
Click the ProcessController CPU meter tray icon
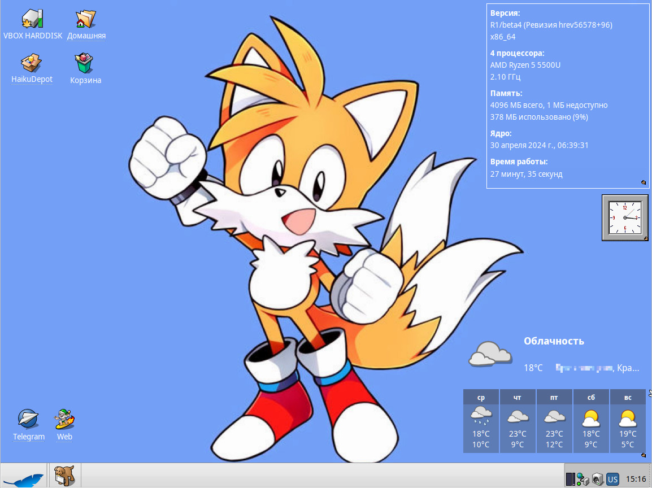pyautogui.click(x=570, y=480)
